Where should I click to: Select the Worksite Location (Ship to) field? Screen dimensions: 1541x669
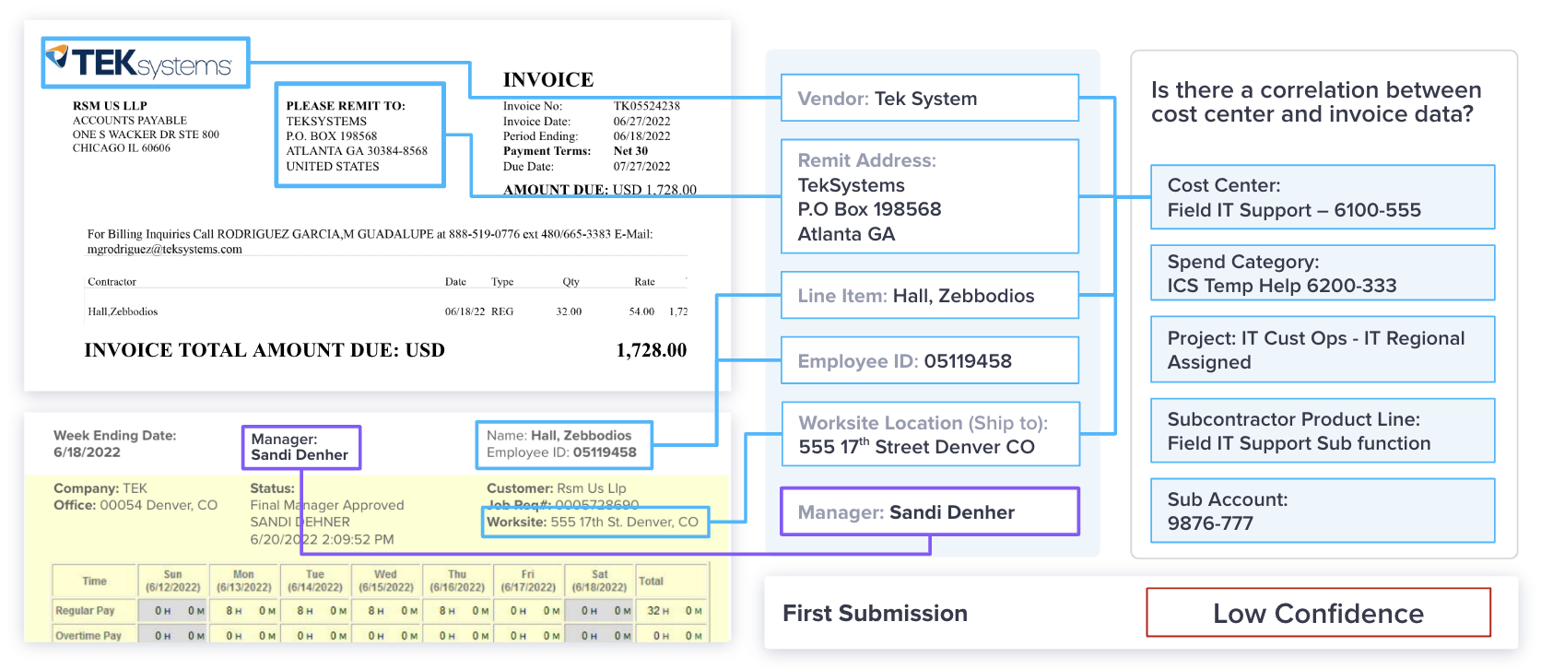tap(930, 434)
